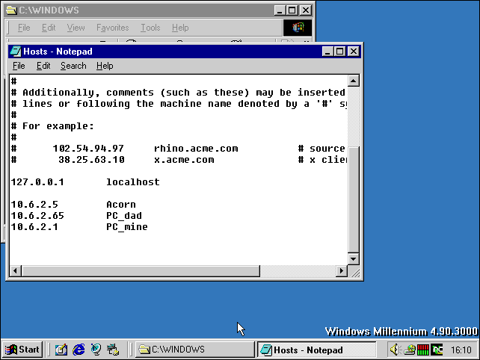Click vertical scrollbar down arrow in Notepad
480x360 pixels.
point(353,259)
